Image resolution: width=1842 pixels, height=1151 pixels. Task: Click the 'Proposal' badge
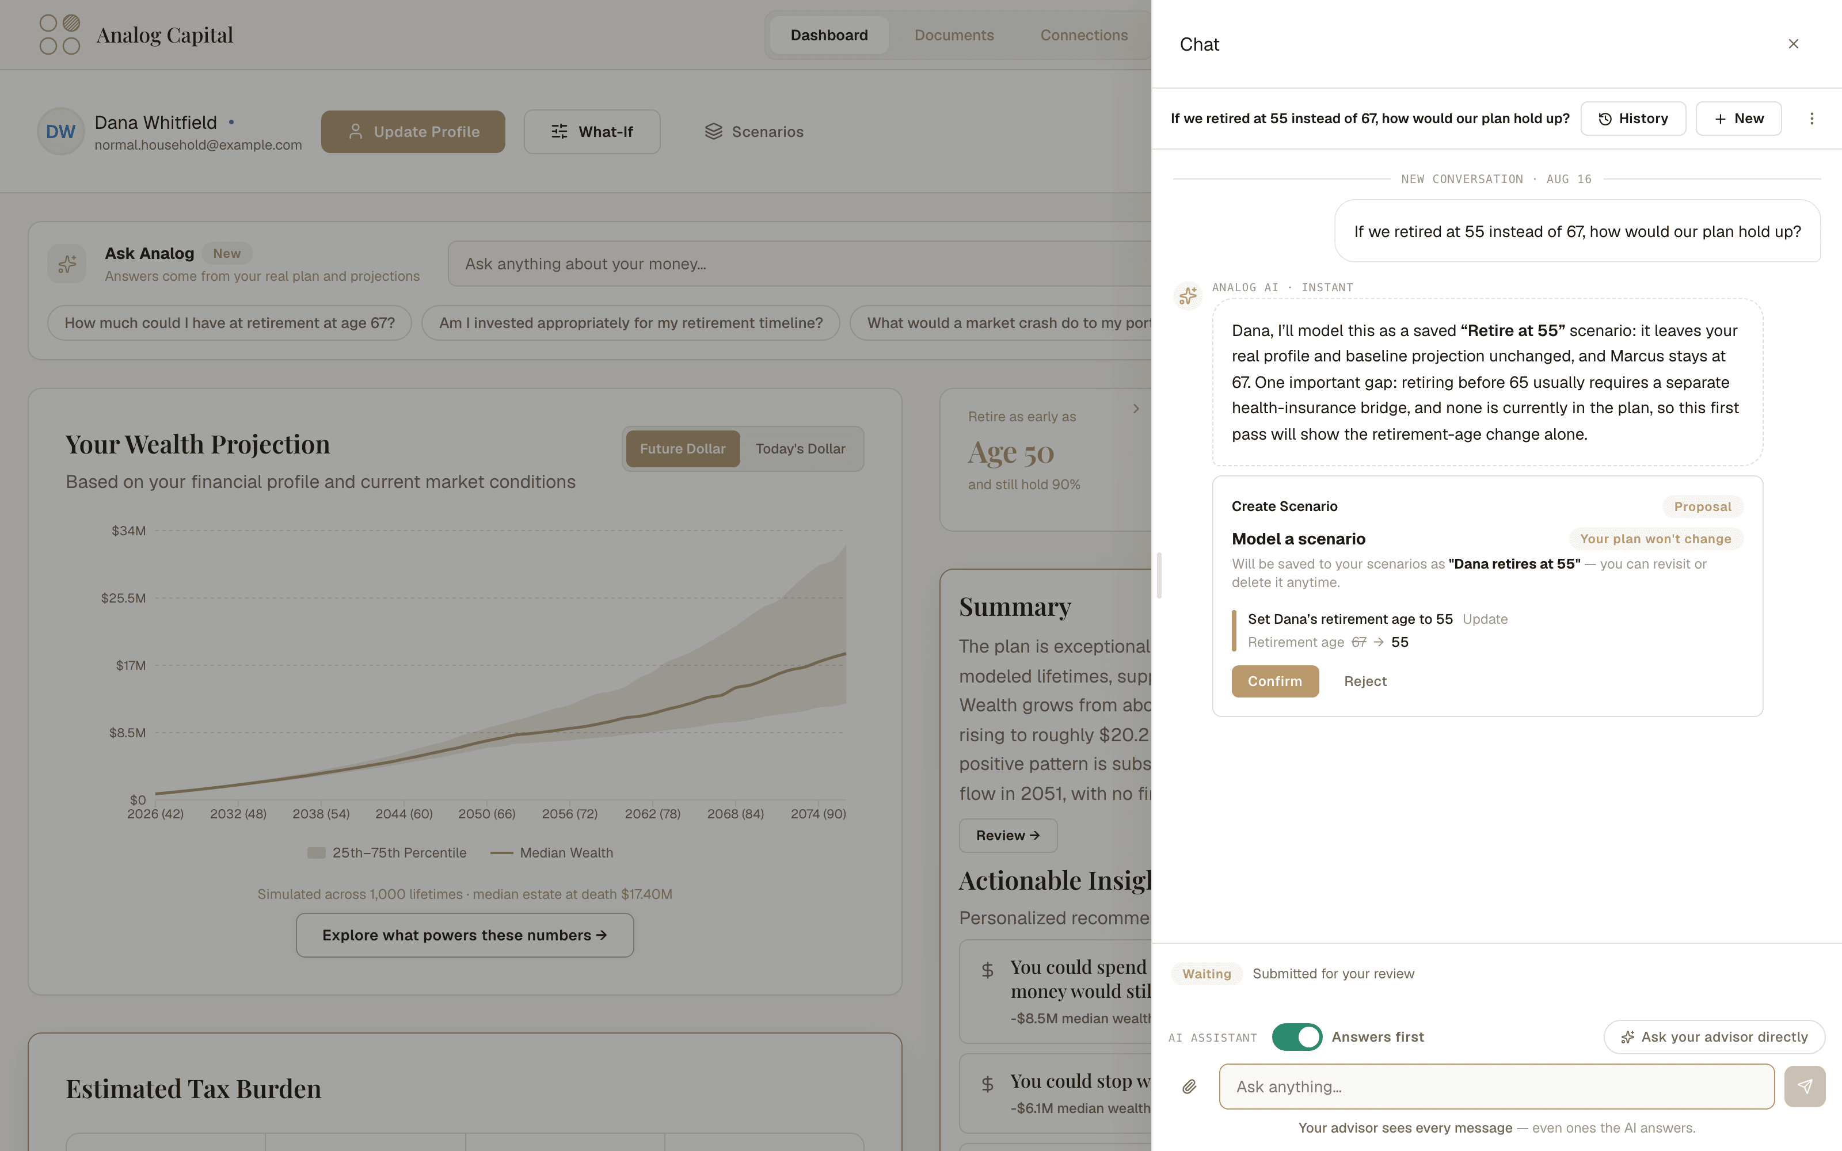point(1702,507)
